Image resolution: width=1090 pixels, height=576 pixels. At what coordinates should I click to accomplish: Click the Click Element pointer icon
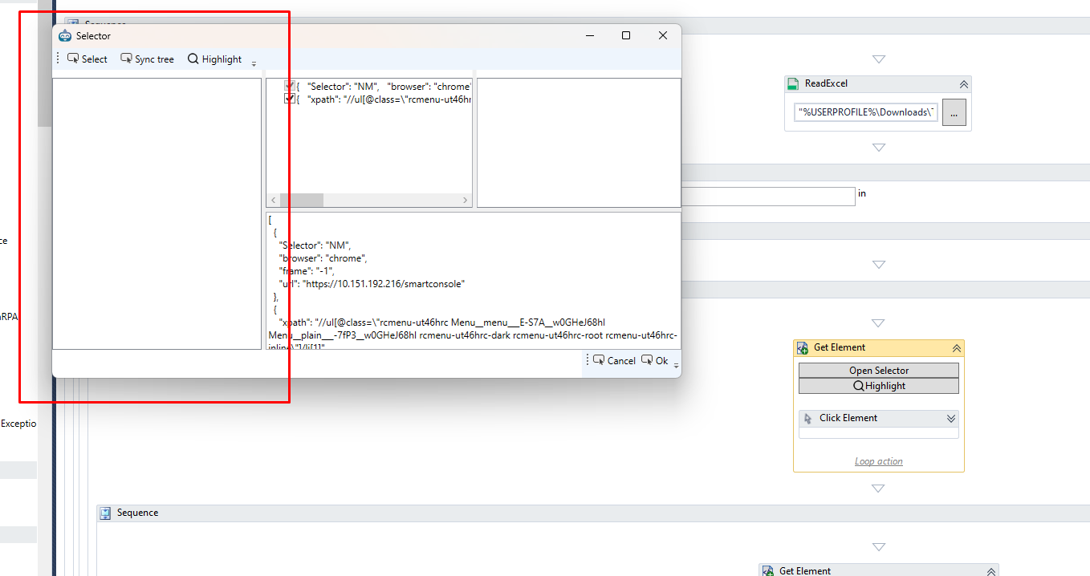click(x=808, y=419)
